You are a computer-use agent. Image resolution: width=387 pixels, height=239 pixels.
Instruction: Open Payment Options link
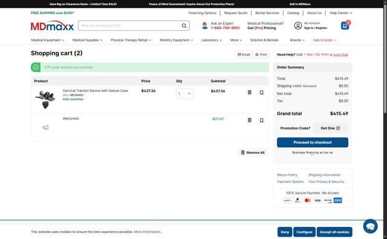coord(290,182)
